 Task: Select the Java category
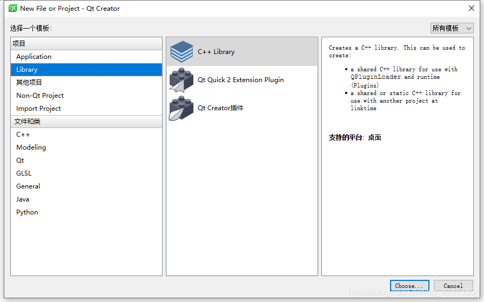(86, 199)
